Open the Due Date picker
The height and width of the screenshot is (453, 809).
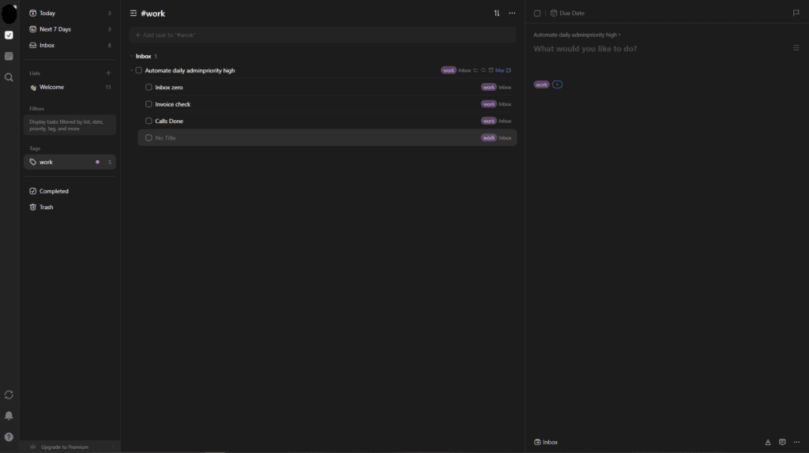pyautogui.click(x=567, y=13)
